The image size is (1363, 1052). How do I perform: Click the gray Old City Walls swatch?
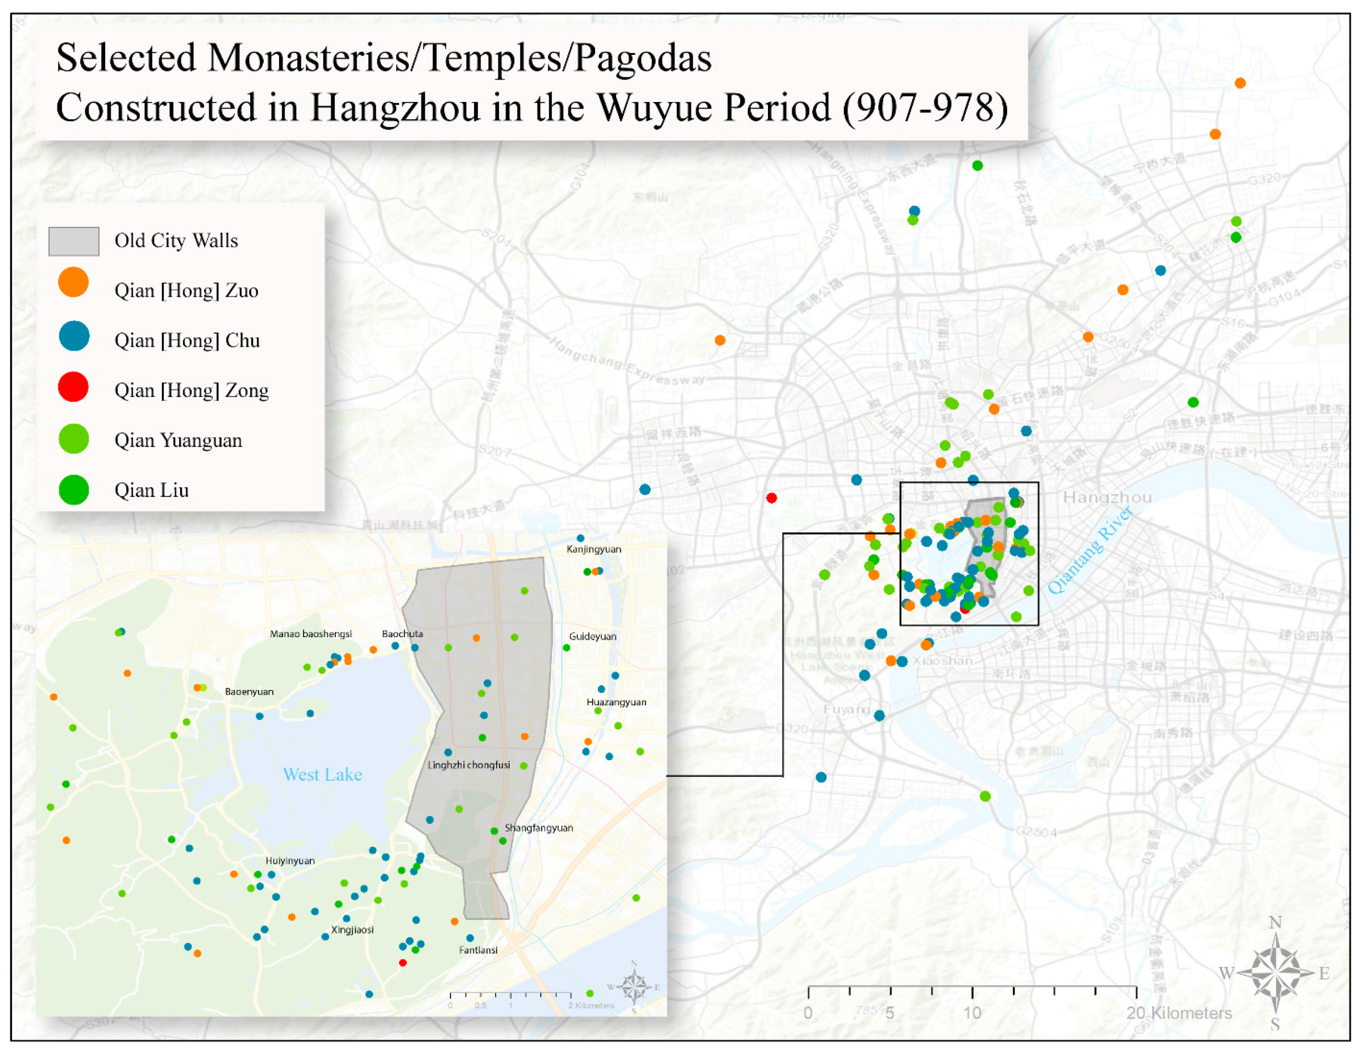tap(74, 241)
